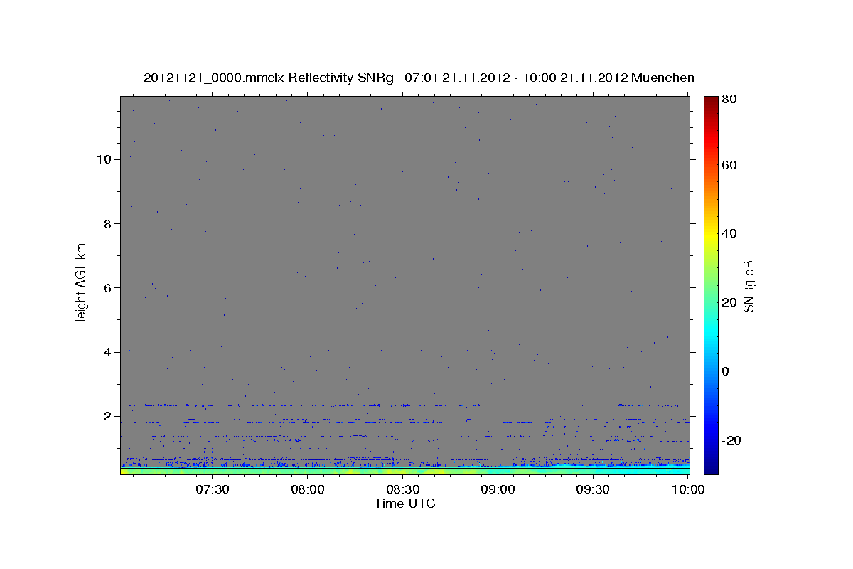Click the height tick label '10'
This screenshot has height=569, width=853.
point(103,159)
